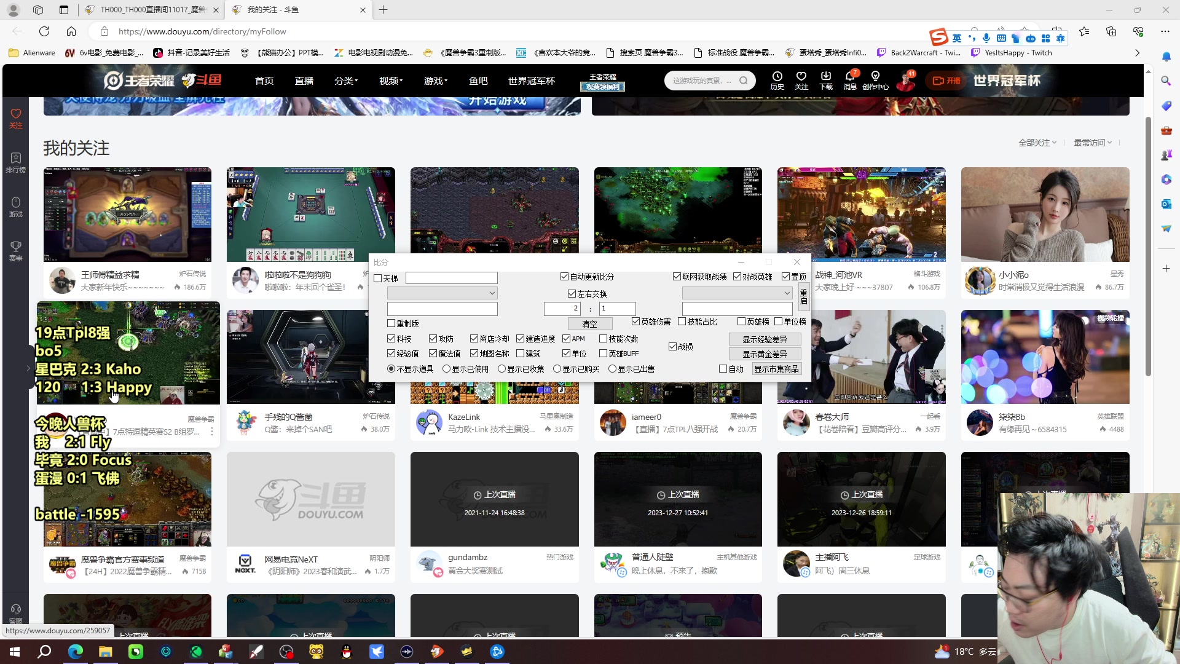Click 开播 button in Douyu header
This screenshot has height=664, width=1180.
pos(946,81)
